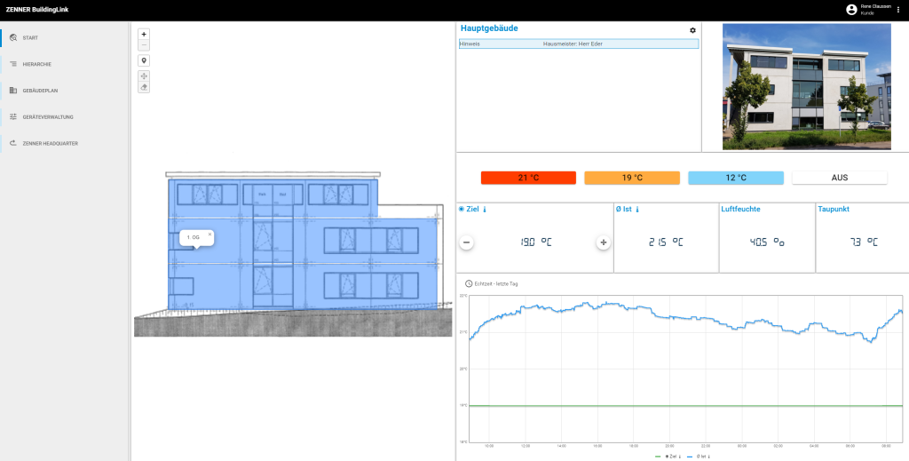Click the Ziel heading label

click(x=472, y=210)
